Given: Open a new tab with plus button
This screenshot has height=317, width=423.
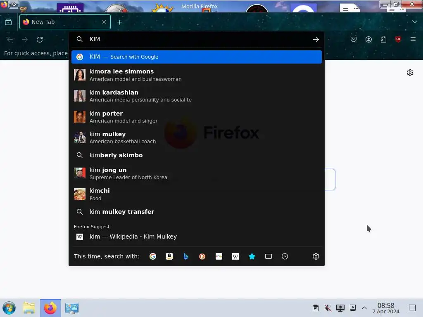Looking at the screenshot, I should pyautogui.click(x=119, y=22).
